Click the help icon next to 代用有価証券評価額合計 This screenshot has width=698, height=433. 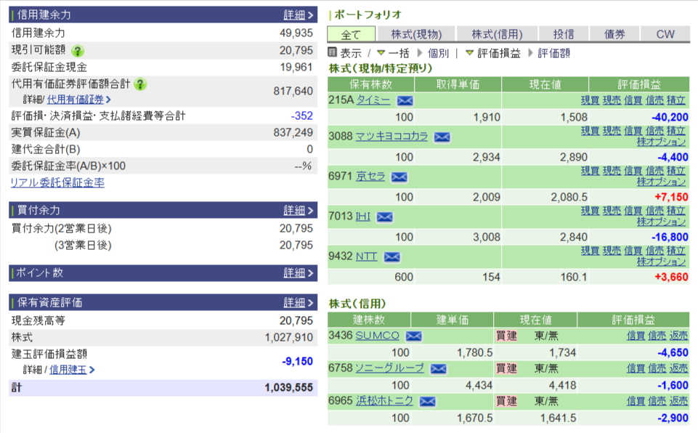click(141, 84)
